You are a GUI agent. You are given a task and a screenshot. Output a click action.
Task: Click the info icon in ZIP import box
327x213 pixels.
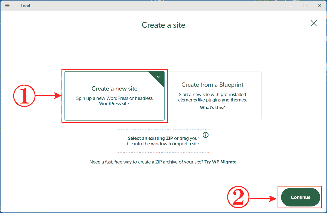(x=206, y=135)
